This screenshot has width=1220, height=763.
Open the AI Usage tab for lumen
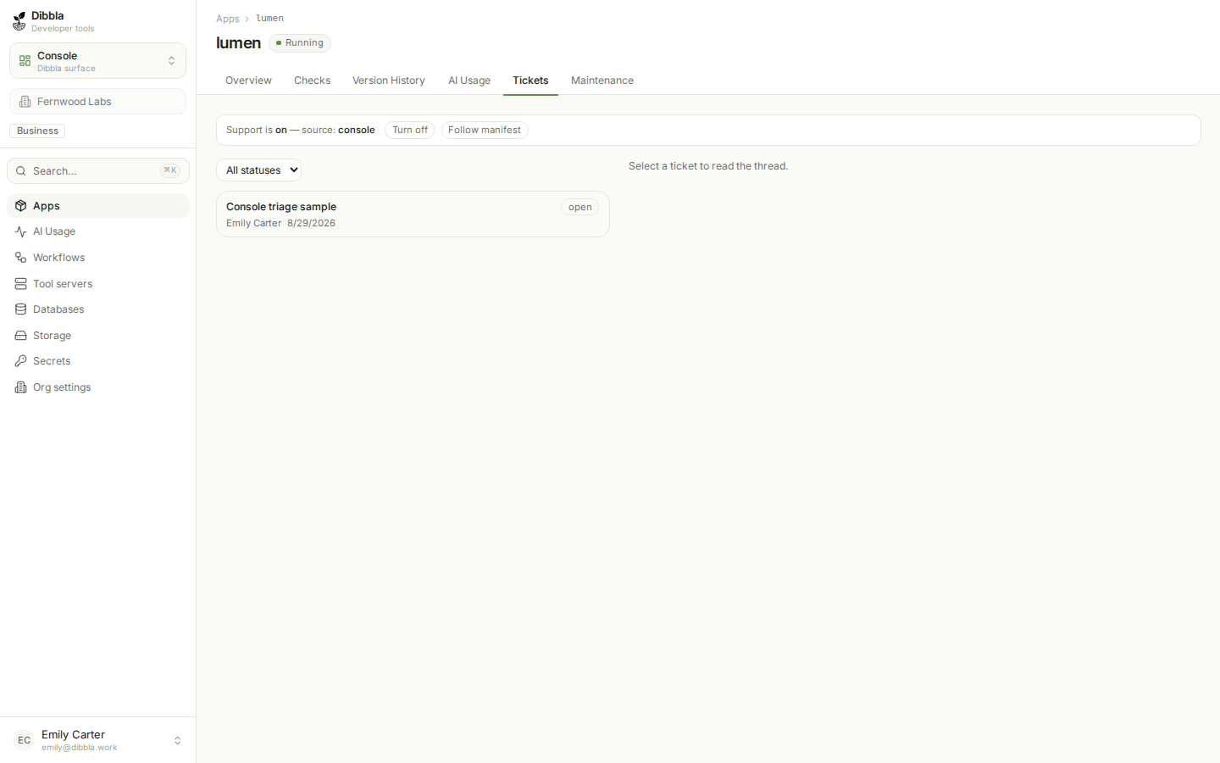[x=469, y=81]
